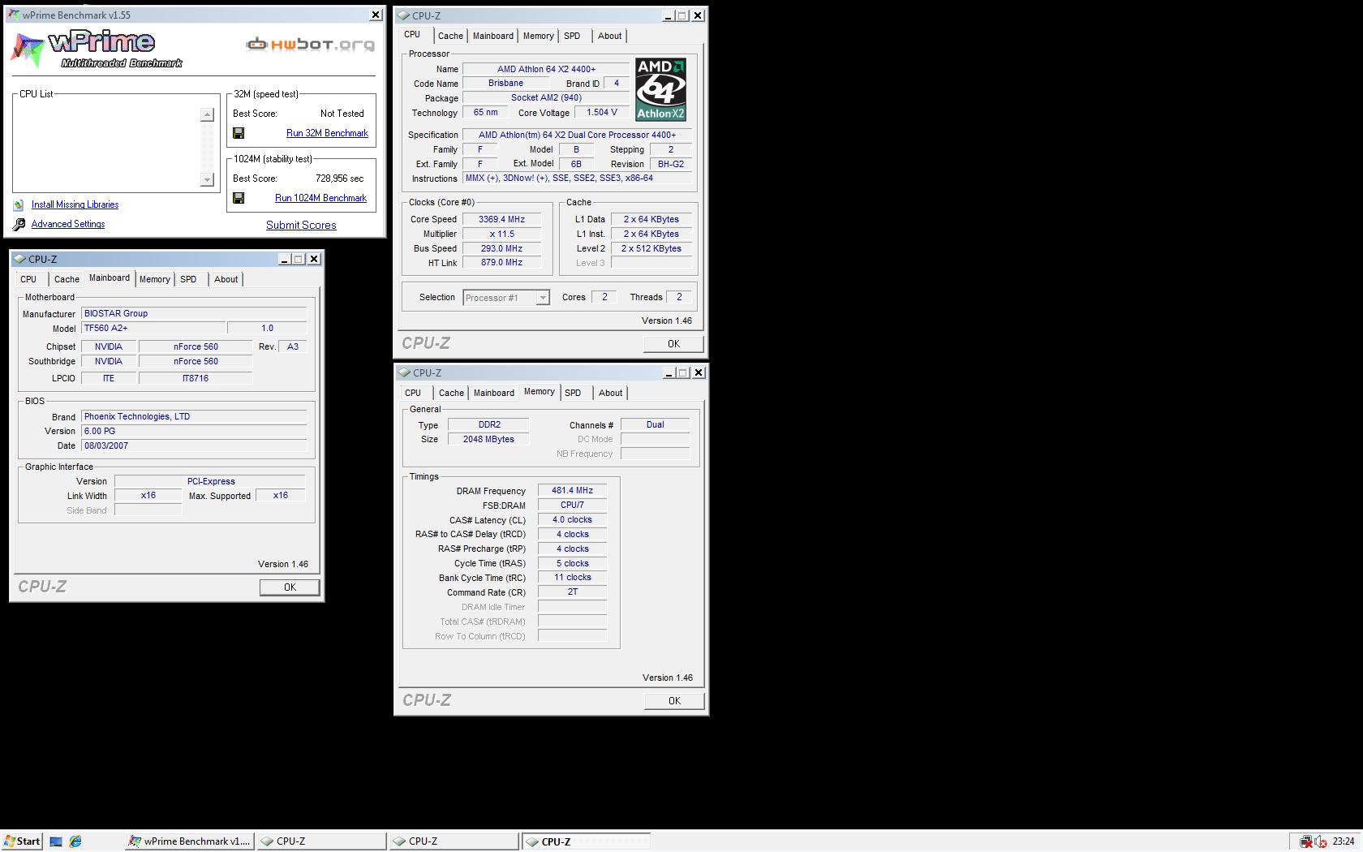Click the CAS# Latency 4.0 clocks value

[x=572, y=520]
